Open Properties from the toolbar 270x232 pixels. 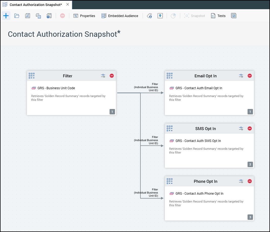point(84,16)
